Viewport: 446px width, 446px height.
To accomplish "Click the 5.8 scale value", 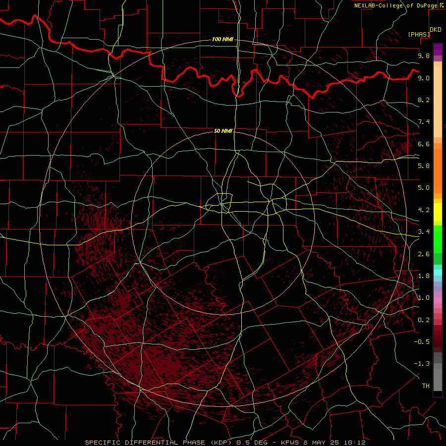I will pos(424,166).
